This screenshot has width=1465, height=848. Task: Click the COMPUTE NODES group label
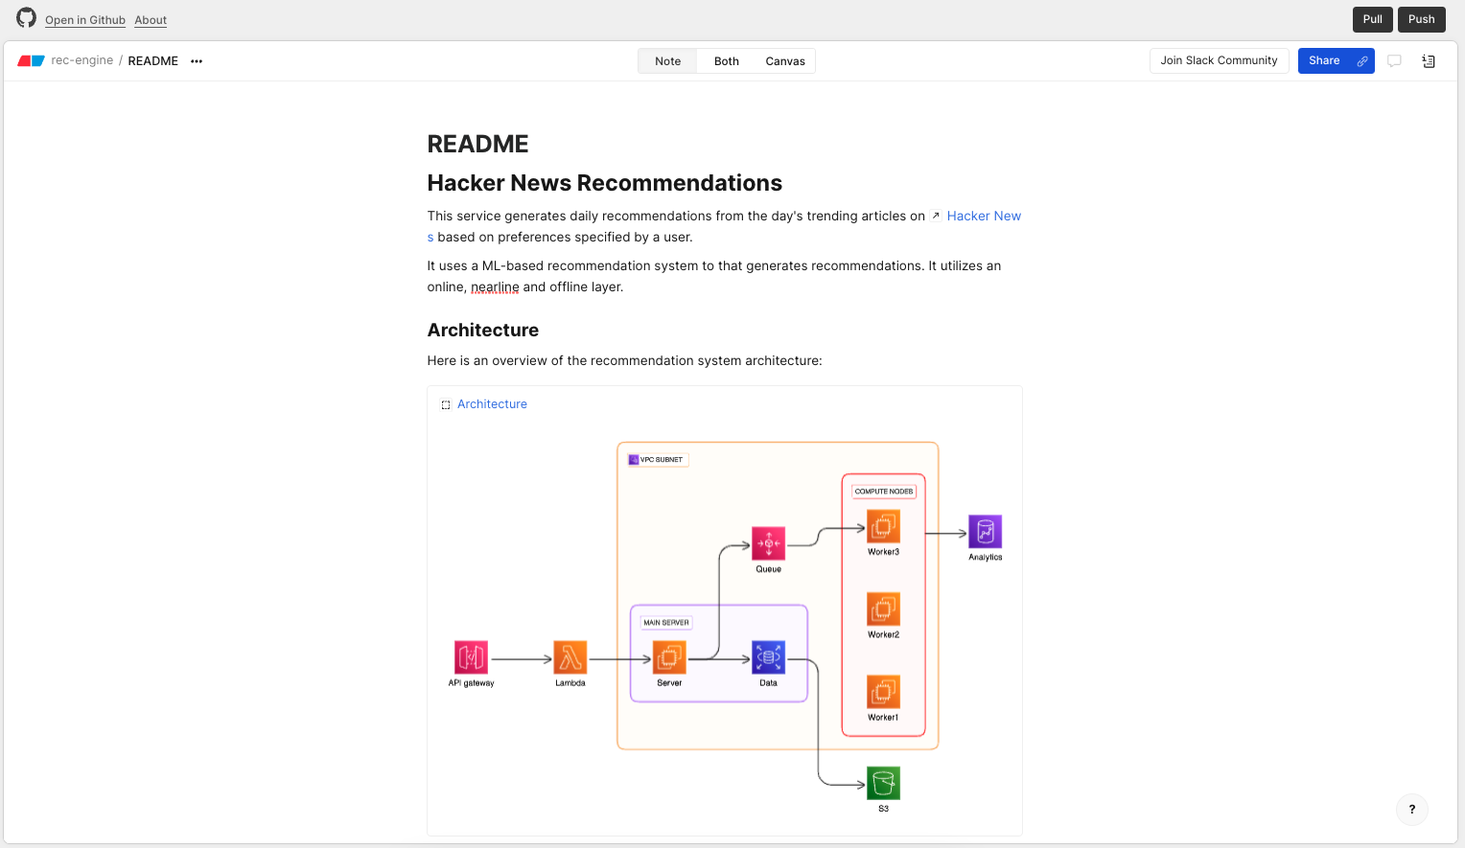click(884, 492)
